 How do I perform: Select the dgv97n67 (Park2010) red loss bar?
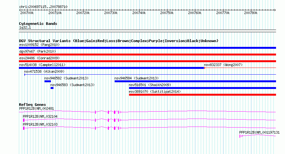[147, 55]
